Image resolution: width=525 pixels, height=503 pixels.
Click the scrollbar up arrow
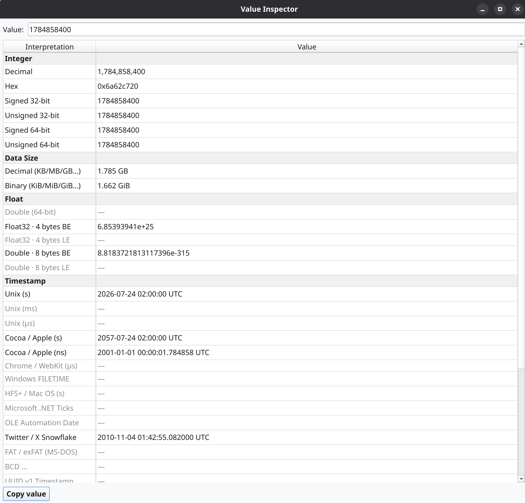pos(521,44)
